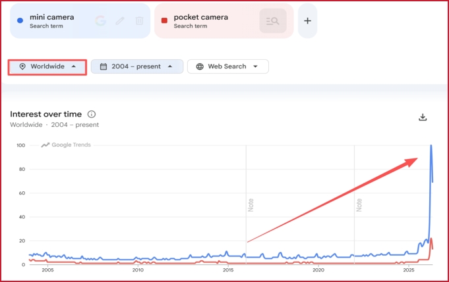Click the globe icon in Web Search filter
The image size is (449, 282).
[x=200, y=66]
